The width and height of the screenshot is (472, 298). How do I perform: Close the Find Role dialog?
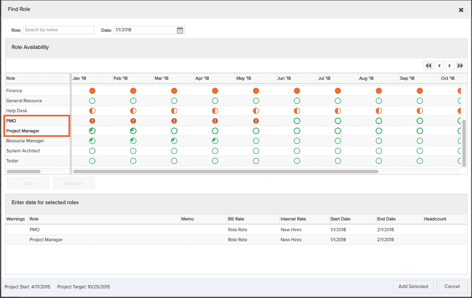pos(461,10)
